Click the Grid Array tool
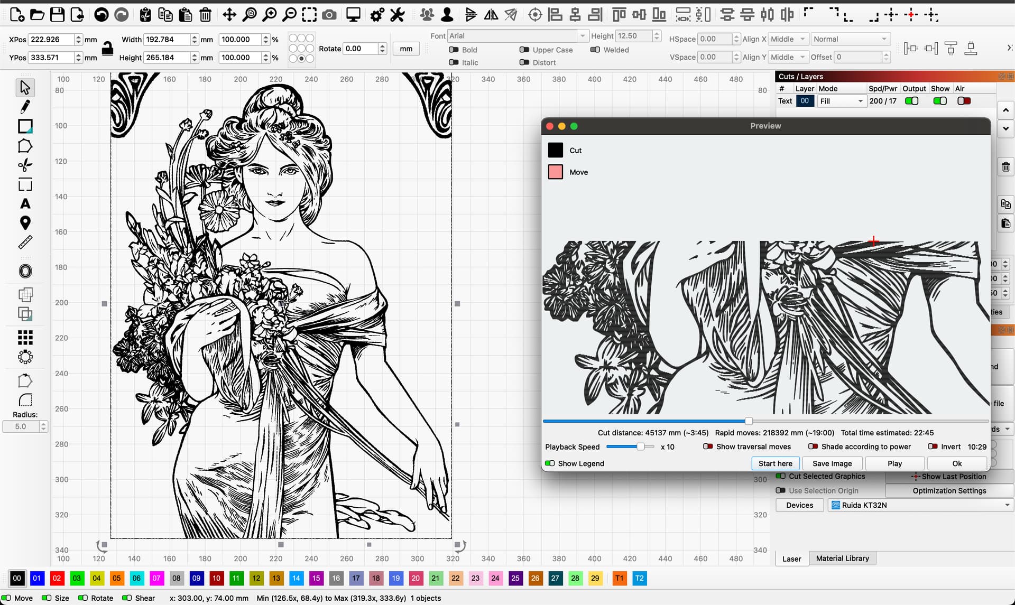 (25, 337)
